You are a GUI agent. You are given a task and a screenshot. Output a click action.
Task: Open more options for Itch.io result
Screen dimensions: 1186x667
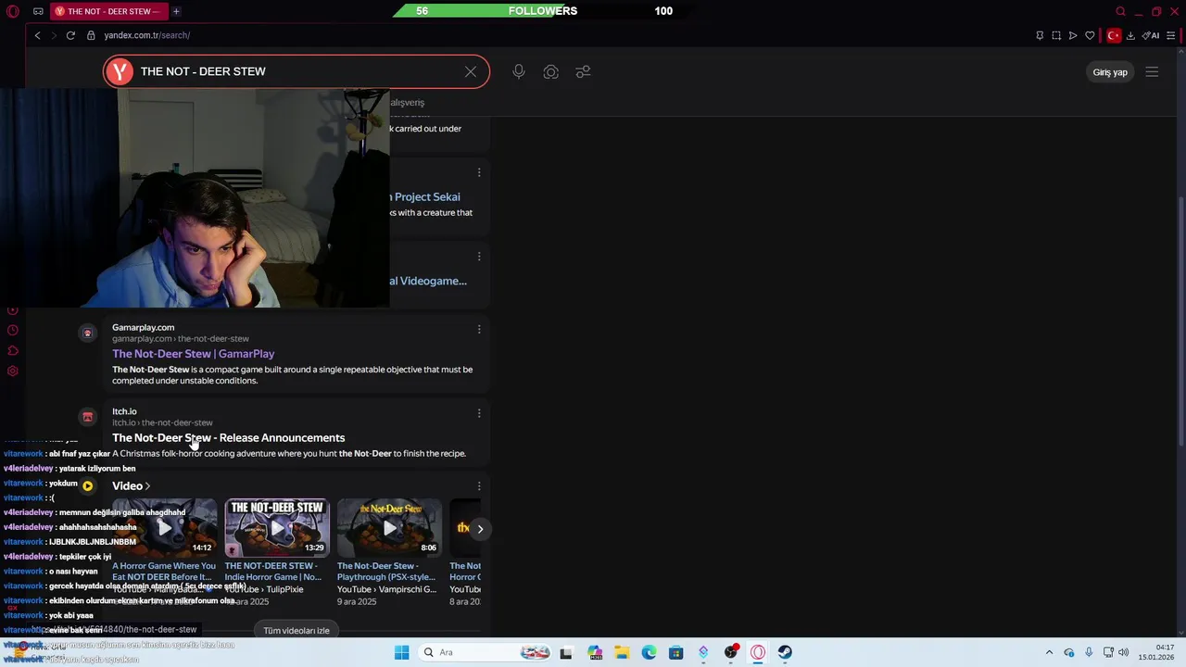tap(479, 413)
